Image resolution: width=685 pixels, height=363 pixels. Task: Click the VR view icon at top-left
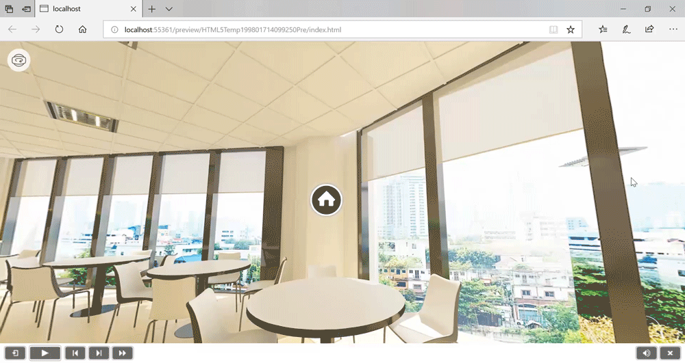[x=19, y=60]
